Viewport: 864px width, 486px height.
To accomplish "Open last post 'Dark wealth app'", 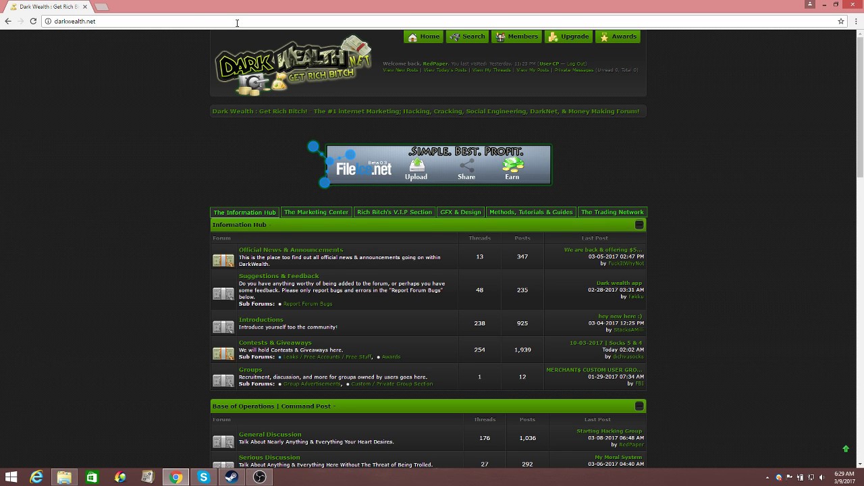I will click(x=619, y=283).
